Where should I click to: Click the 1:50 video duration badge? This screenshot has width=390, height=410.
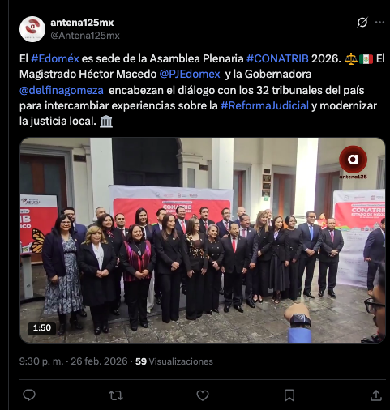tap(41, 328)
